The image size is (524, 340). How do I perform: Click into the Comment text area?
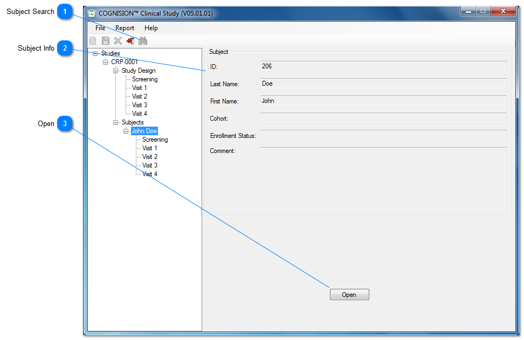(383, 179)
